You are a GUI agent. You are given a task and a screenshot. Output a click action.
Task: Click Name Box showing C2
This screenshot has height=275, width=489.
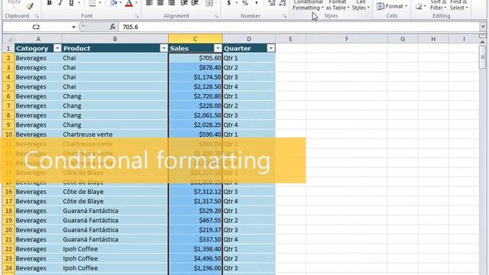(37, 27)
